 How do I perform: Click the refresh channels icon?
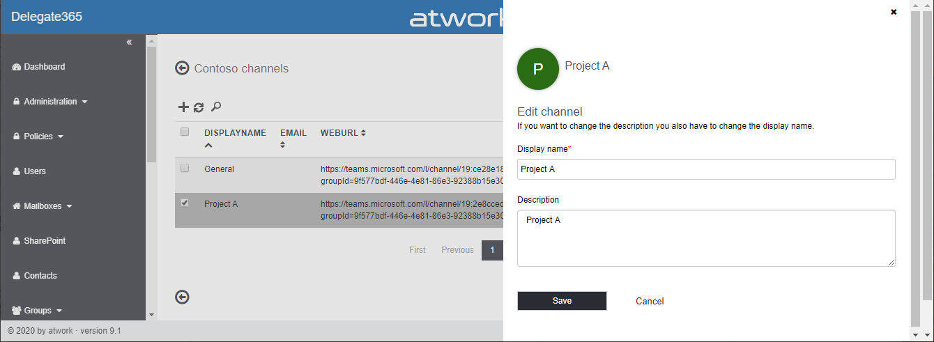[199, 107]
